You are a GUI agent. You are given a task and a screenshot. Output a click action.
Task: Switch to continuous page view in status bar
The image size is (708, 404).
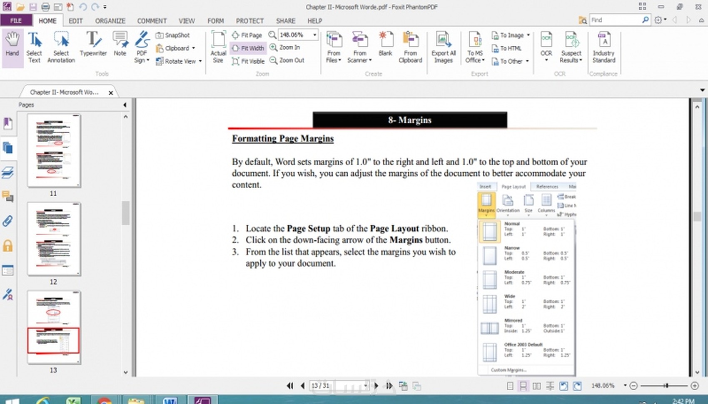point(523,386)
